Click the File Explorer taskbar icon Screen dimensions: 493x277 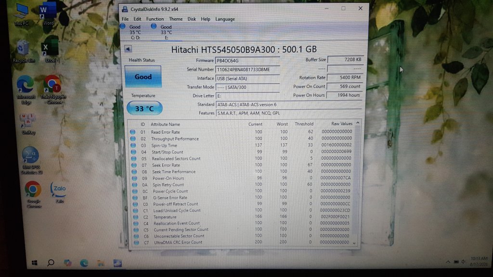pos(101,263)
